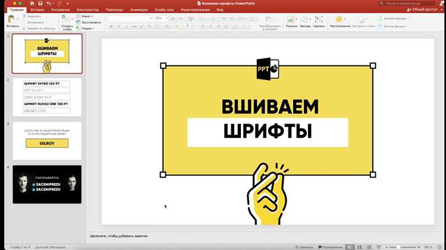446x250 pixels.
Task: Insert a picture with the Рисунок icon
Action: point(291,20)
